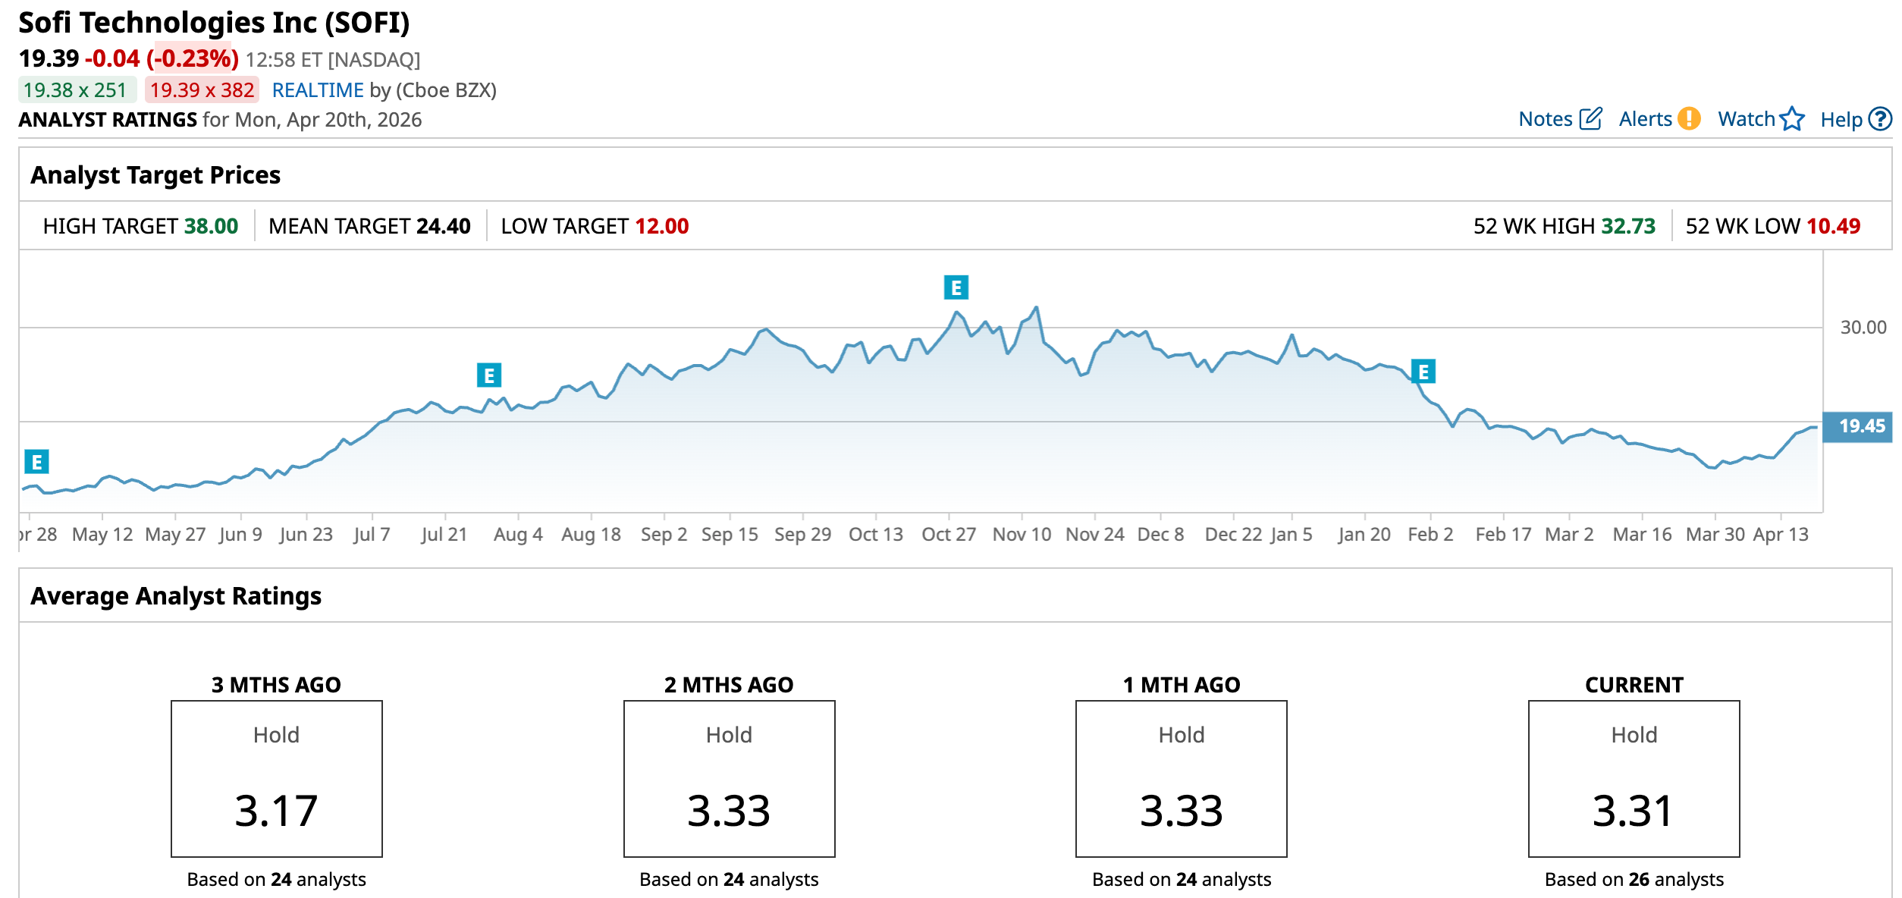The width and height of the screenshot is (1902, 898).
Task: Open the Notes text link
Action: [x=1545, y=119]
